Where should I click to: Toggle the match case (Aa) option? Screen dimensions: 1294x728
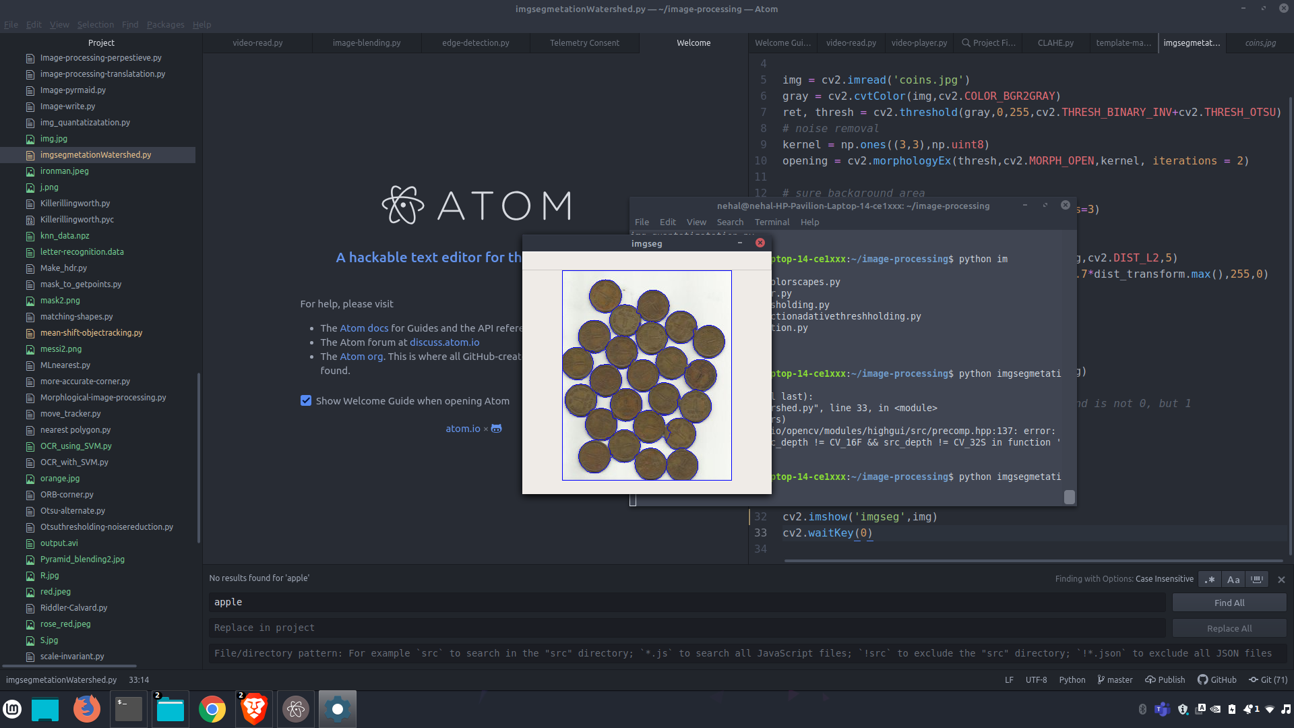click(x=1233, y=580)
